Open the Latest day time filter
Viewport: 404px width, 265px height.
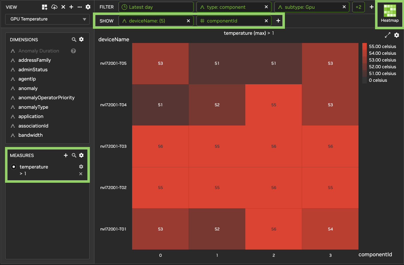[x=156, y=7]
